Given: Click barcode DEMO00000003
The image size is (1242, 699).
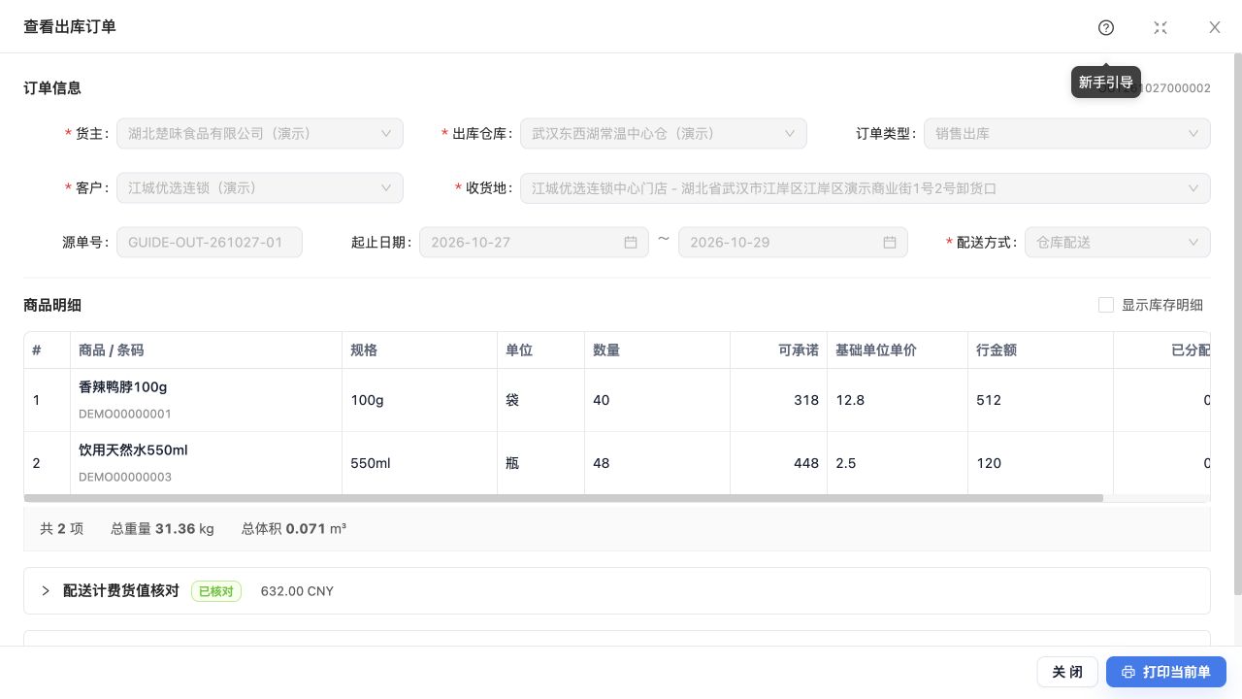Looking at the screenshot, I should 125,477.
